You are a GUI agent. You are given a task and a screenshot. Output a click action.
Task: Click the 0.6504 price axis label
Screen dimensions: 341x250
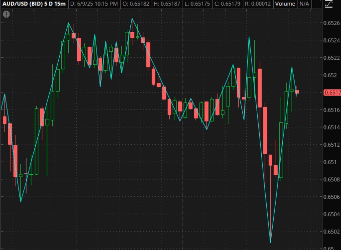331,214
